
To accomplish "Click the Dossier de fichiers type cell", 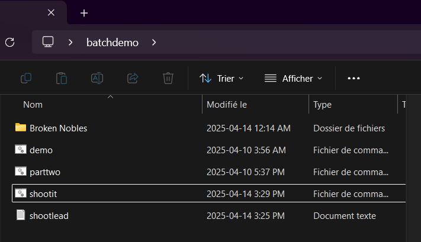I will point(349,128).
